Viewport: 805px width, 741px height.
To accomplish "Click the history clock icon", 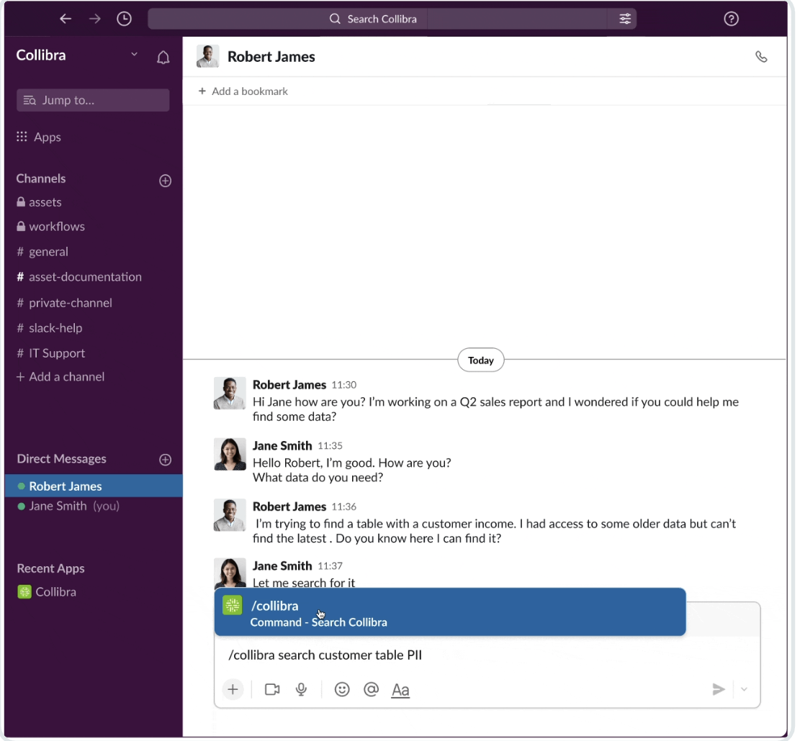I will coord(125,19).
